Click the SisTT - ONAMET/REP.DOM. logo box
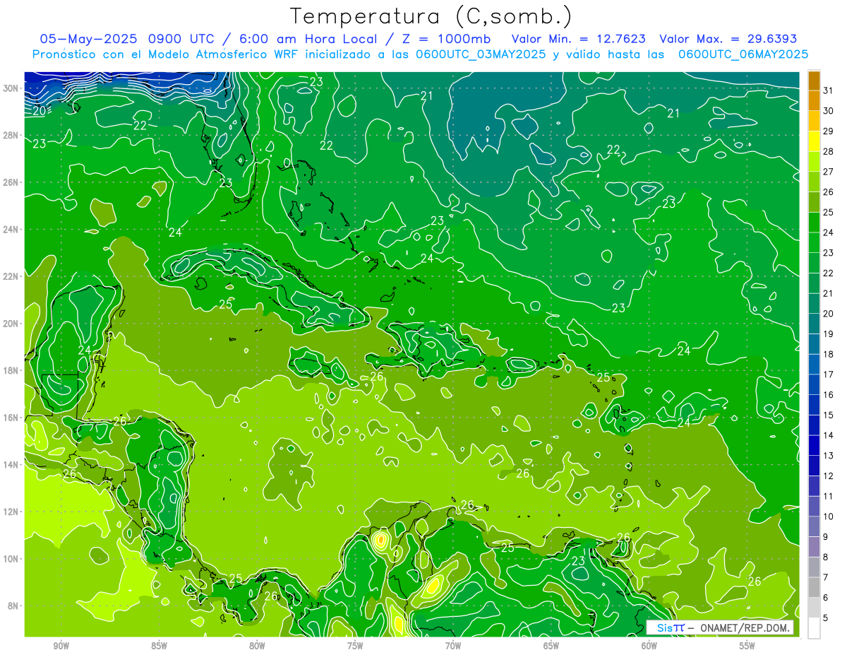Screen dimensions: 847x655 tap(720, 627)
